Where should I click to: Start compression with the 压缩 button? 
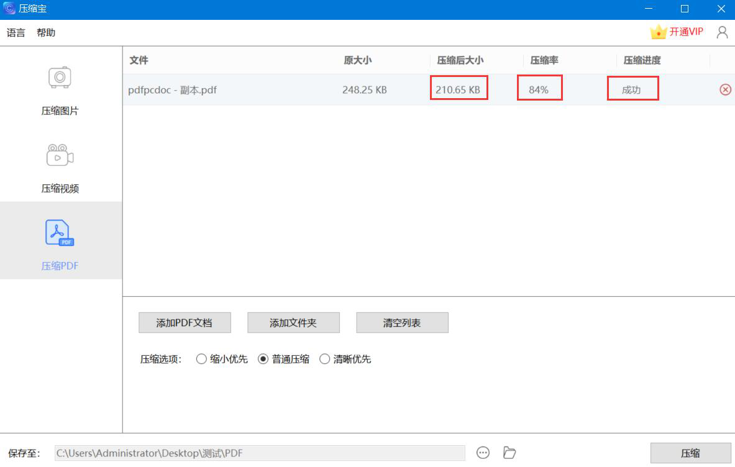690,453
